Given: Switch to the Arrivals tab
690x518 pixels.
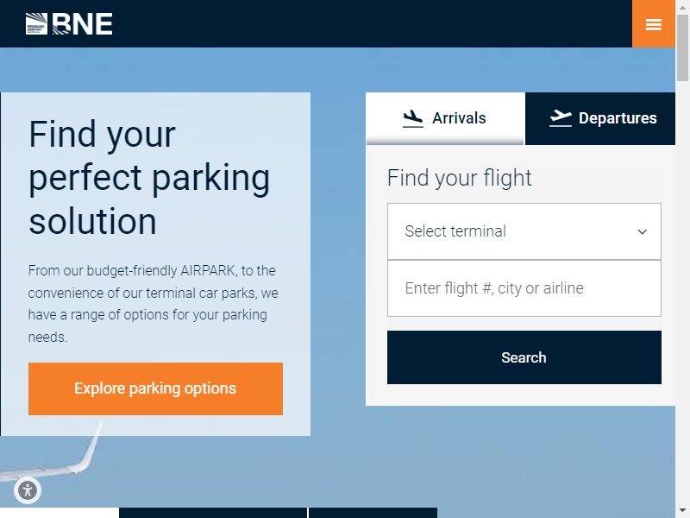Looking at the screenshot, I should (x=445, y=118).
